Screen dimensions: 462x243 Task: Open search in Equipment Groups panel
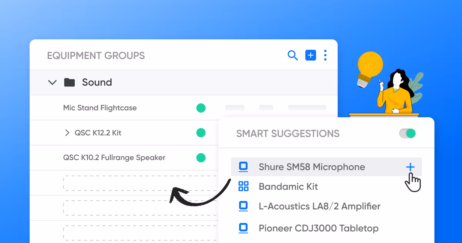pyautogui.click(x=293, y=56)
